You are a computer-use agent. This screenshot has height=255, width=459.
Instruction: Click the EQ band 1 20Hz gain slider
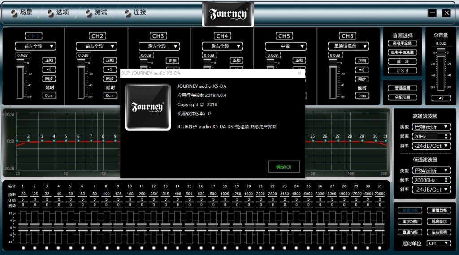[23, 228]
